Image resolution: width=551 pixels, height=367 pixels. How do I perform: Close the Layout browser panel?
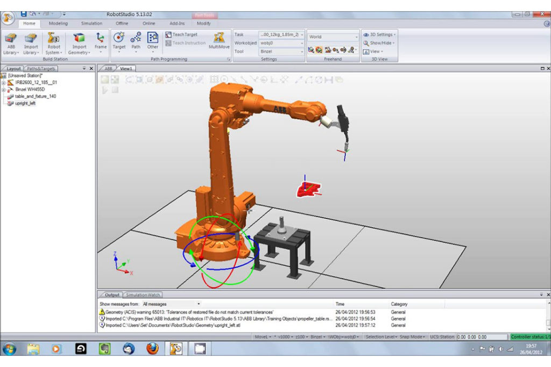pyautogui.click(x=91, y=69)
